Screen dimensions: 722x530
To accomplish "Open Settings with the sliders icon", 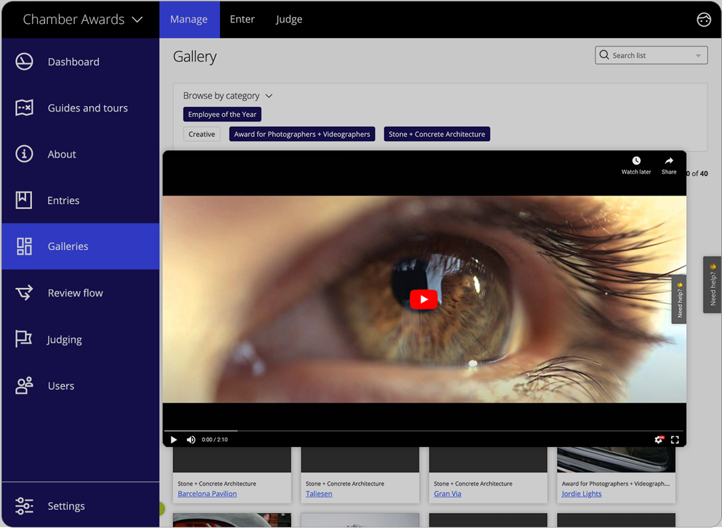I will (x=24, y=506).
